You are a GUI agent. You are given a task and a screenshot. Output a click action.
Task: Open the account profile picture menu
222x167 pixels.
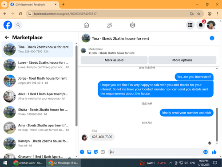211,25
